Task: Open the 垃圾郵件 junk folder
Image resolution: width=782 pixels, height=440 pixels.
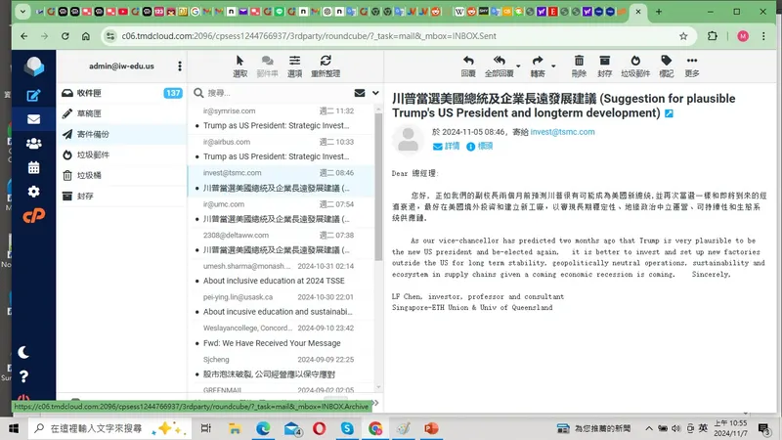Action: click(121, 154)
